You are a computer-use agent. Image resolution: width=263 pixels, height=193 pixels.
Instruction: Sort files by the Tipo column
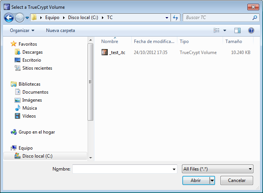184,41
